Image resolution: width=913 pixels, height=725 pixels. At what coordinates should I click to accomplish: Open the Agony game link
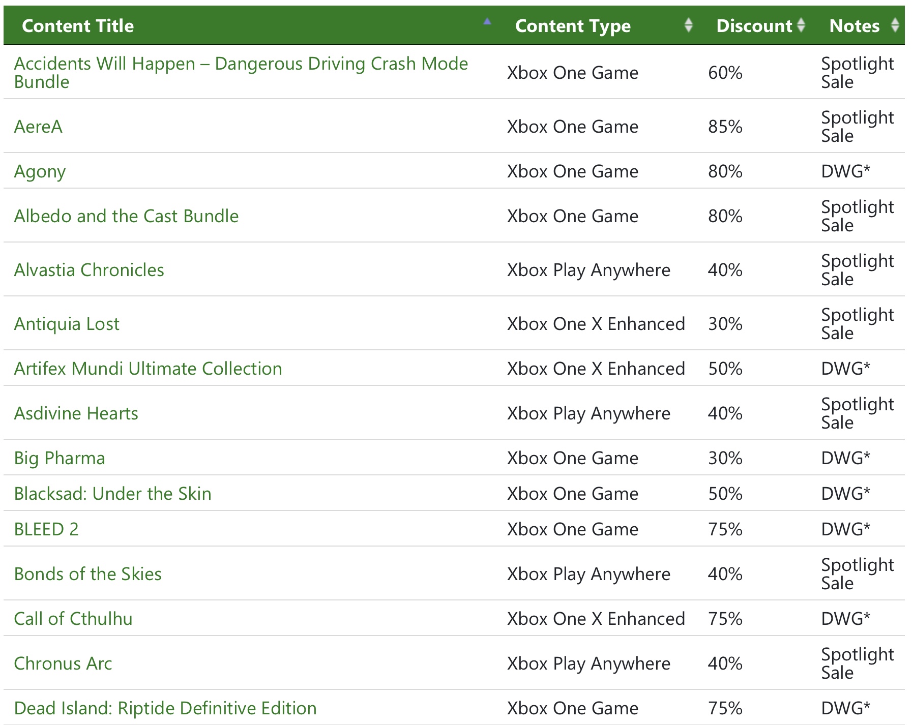40,172
